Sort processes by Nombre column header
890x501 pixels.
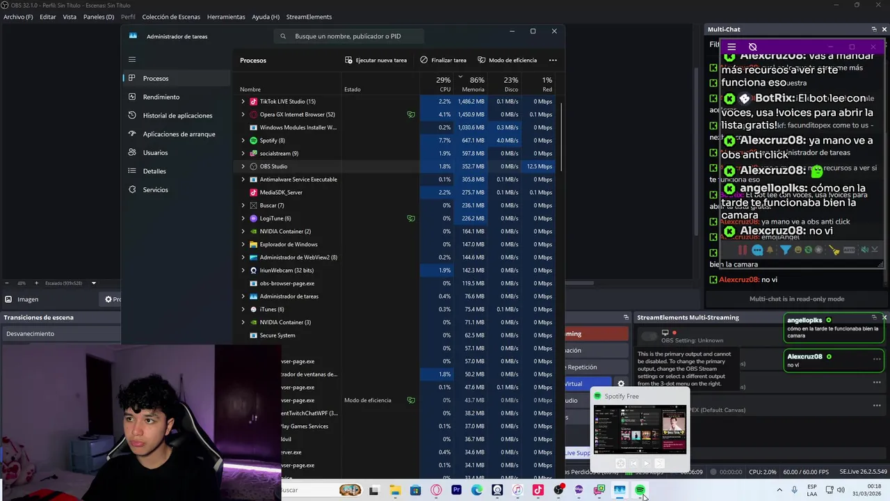pyautogui.click(x=289, y=84)
